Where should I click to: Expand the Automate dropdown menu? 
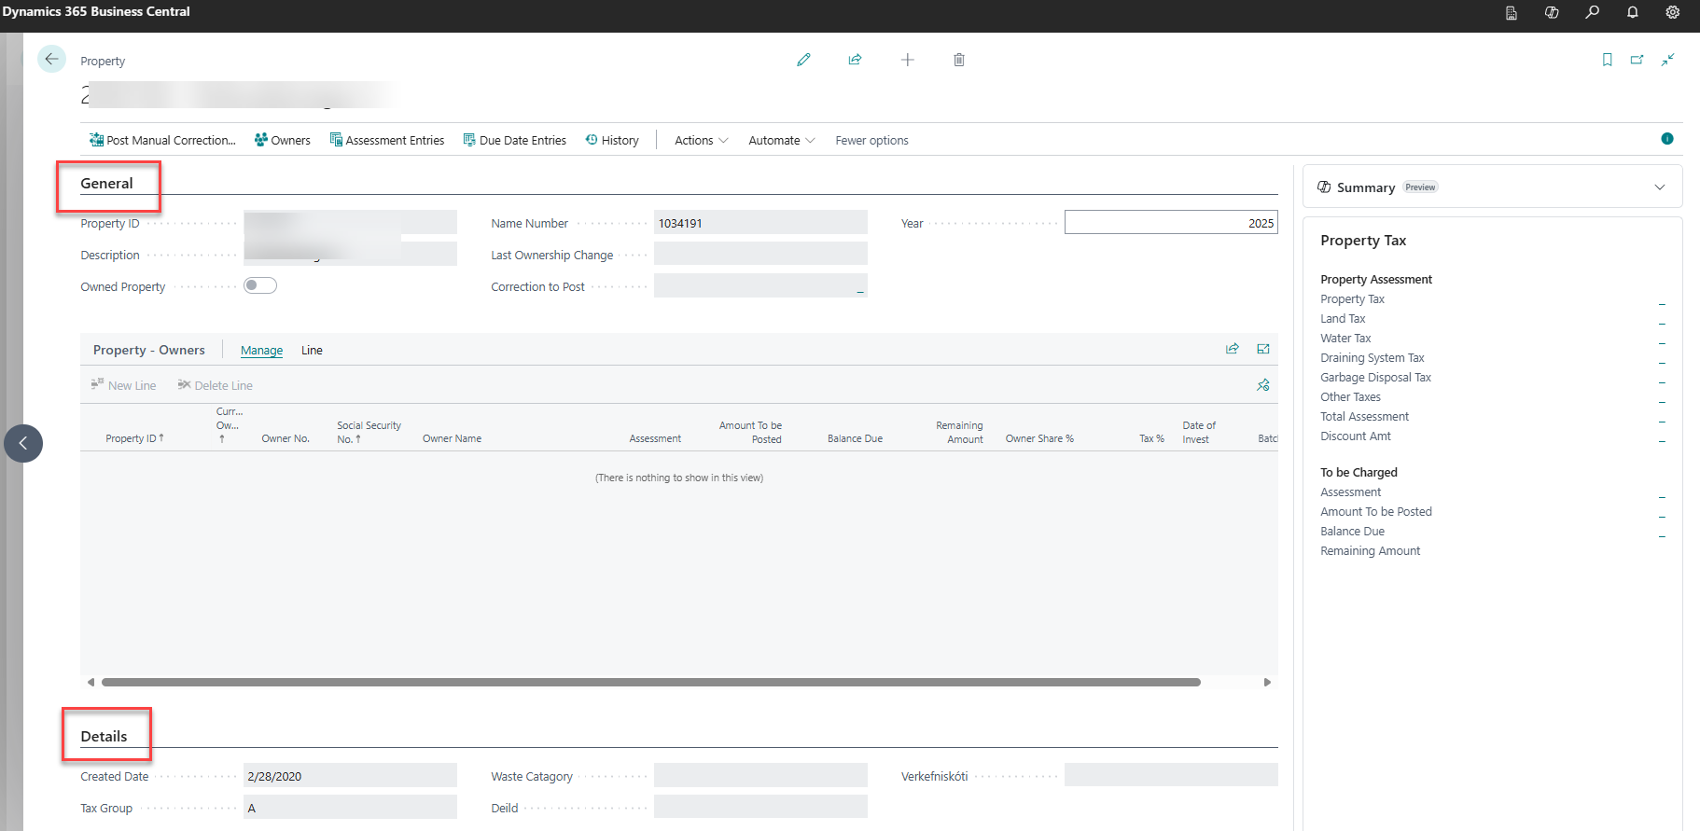pos(781,140)
